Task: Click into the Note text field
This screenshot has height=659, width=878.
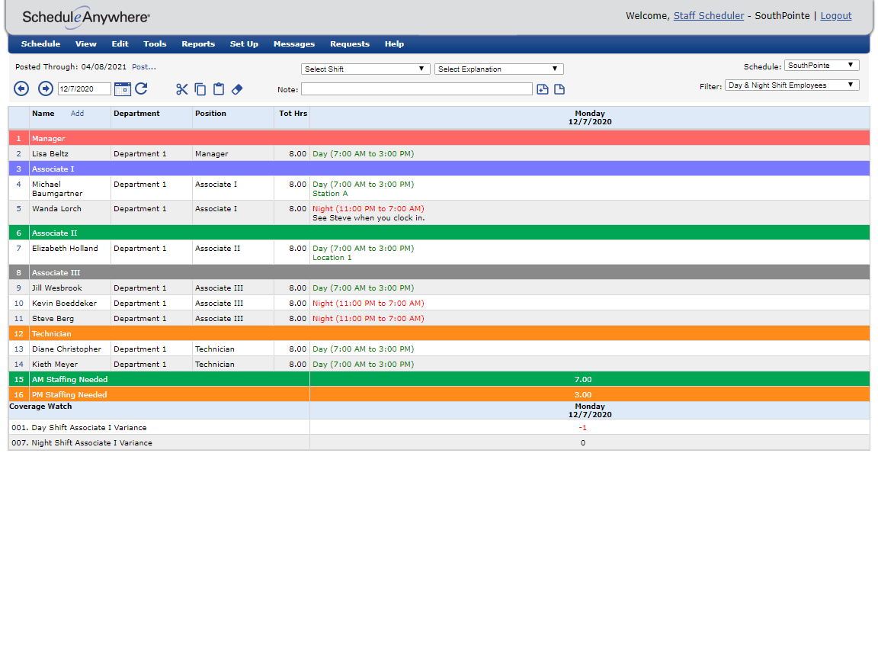Action: 417,89
